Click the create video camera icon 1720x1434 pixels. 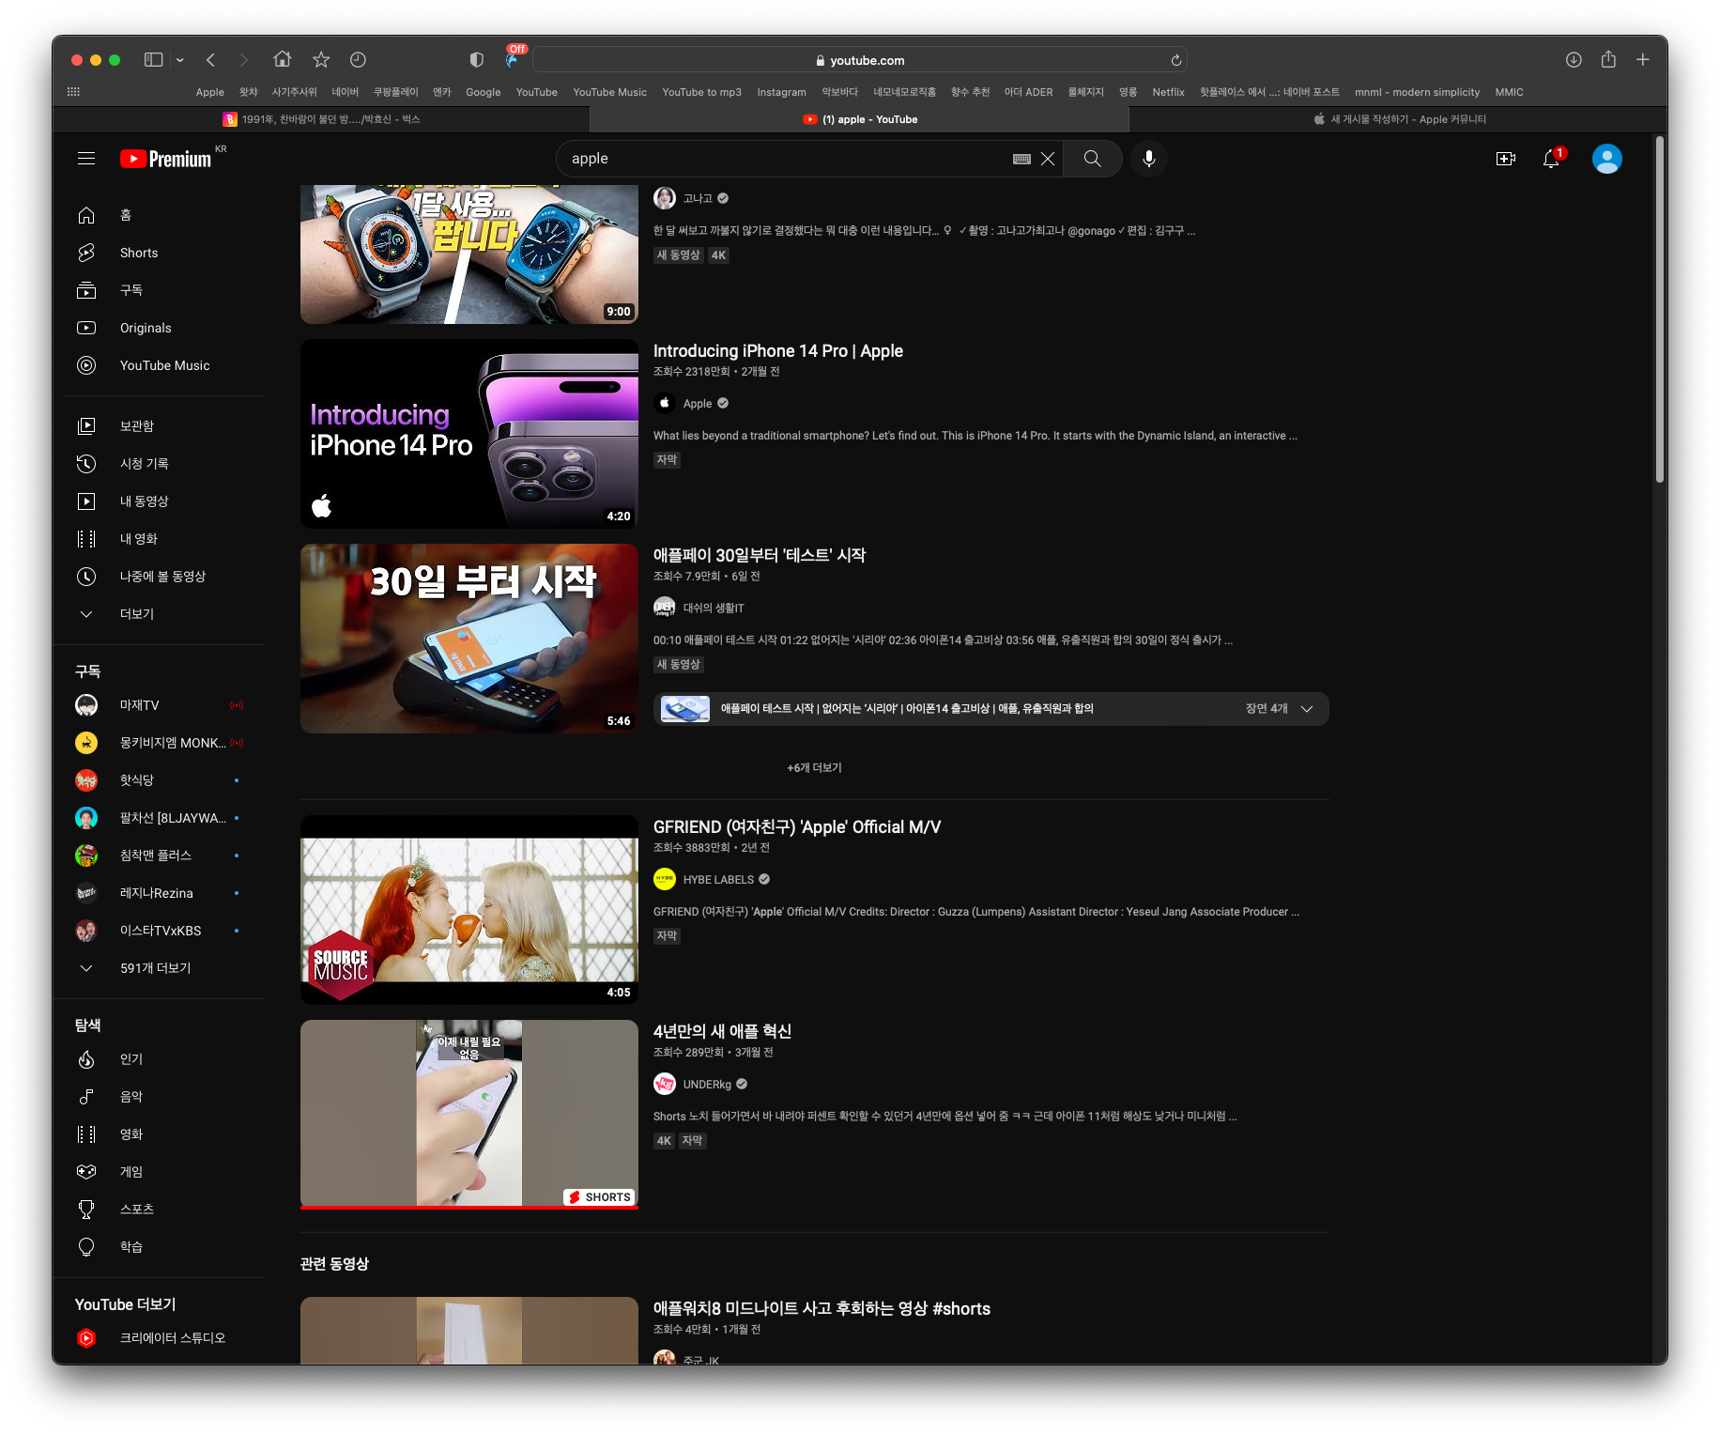tap(1505, 159)
